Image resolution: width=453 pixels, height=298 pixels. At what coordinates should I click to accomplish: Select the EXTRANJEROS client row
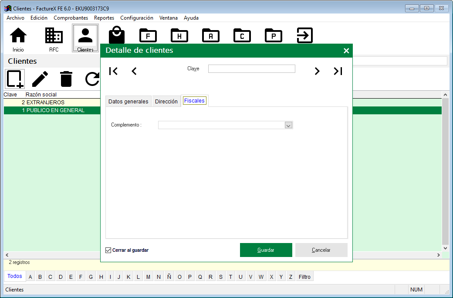pyautogui.click(x=52, y=103)
